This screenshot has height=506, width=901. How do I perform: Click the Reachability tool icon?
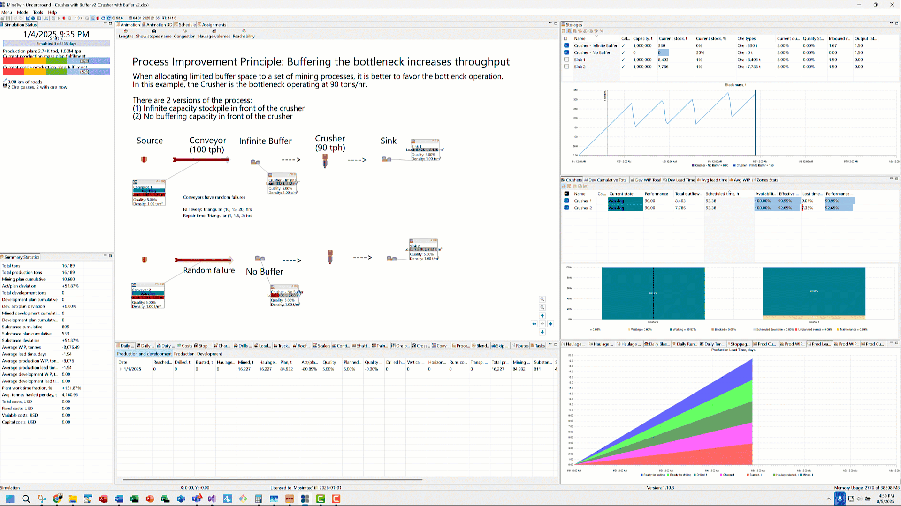click(244, 31)
